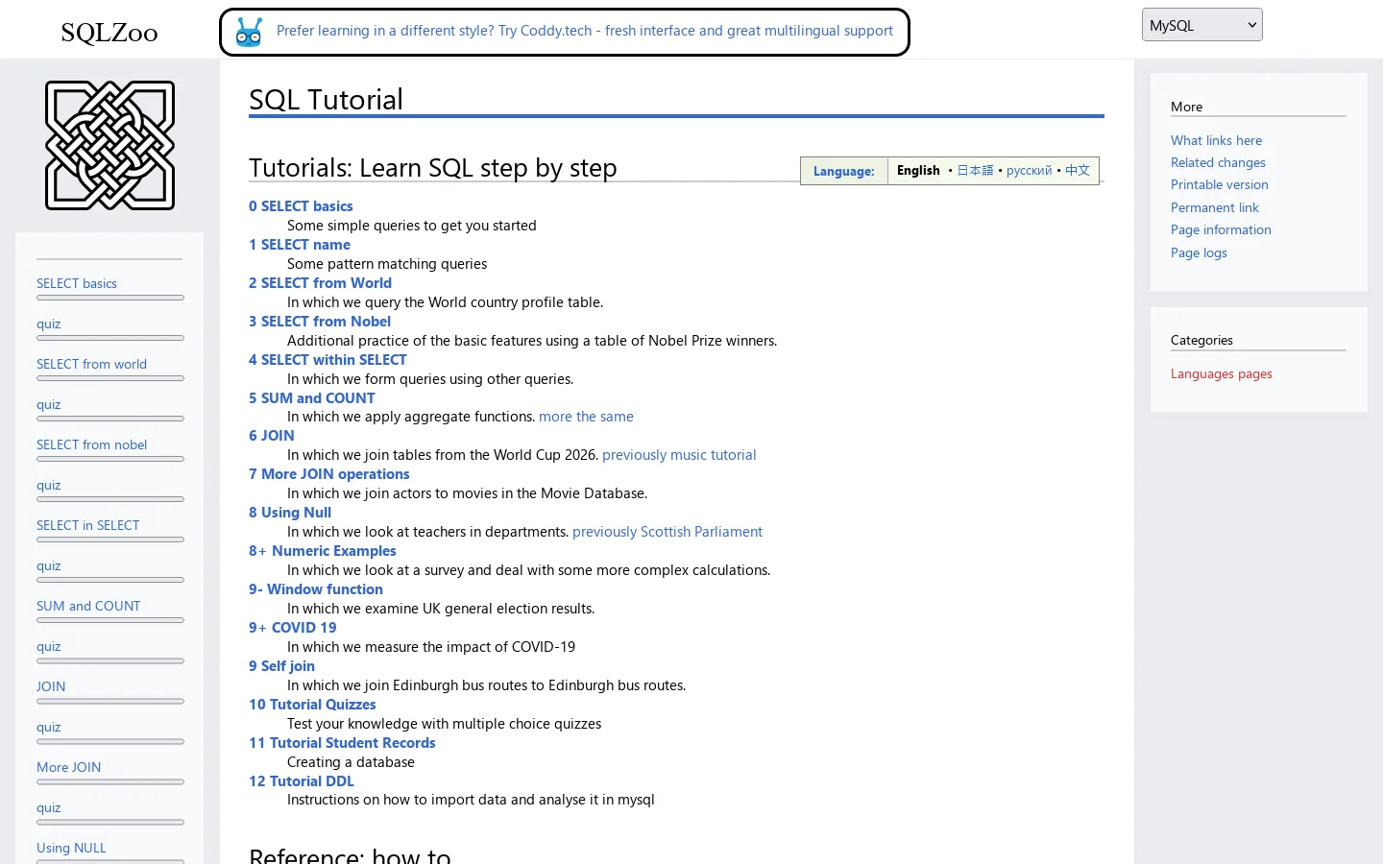Open the 6 JOIN tutorial

[272, 436]
